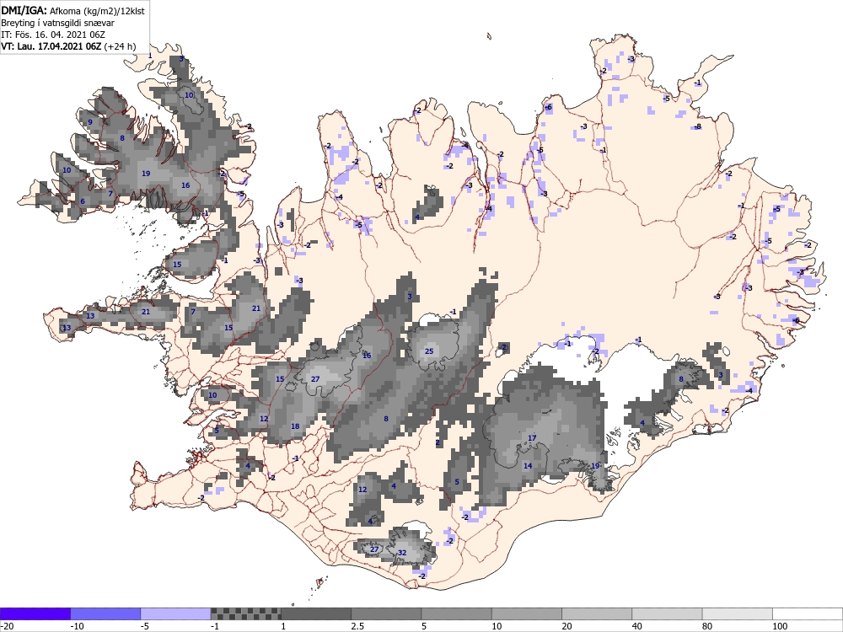Select the map value 18 in the southwest
843x632 pixels.
point(295,426)
